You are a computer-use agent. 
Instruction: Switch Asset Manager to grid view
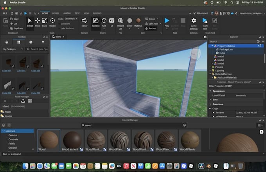tap(30, 101)
